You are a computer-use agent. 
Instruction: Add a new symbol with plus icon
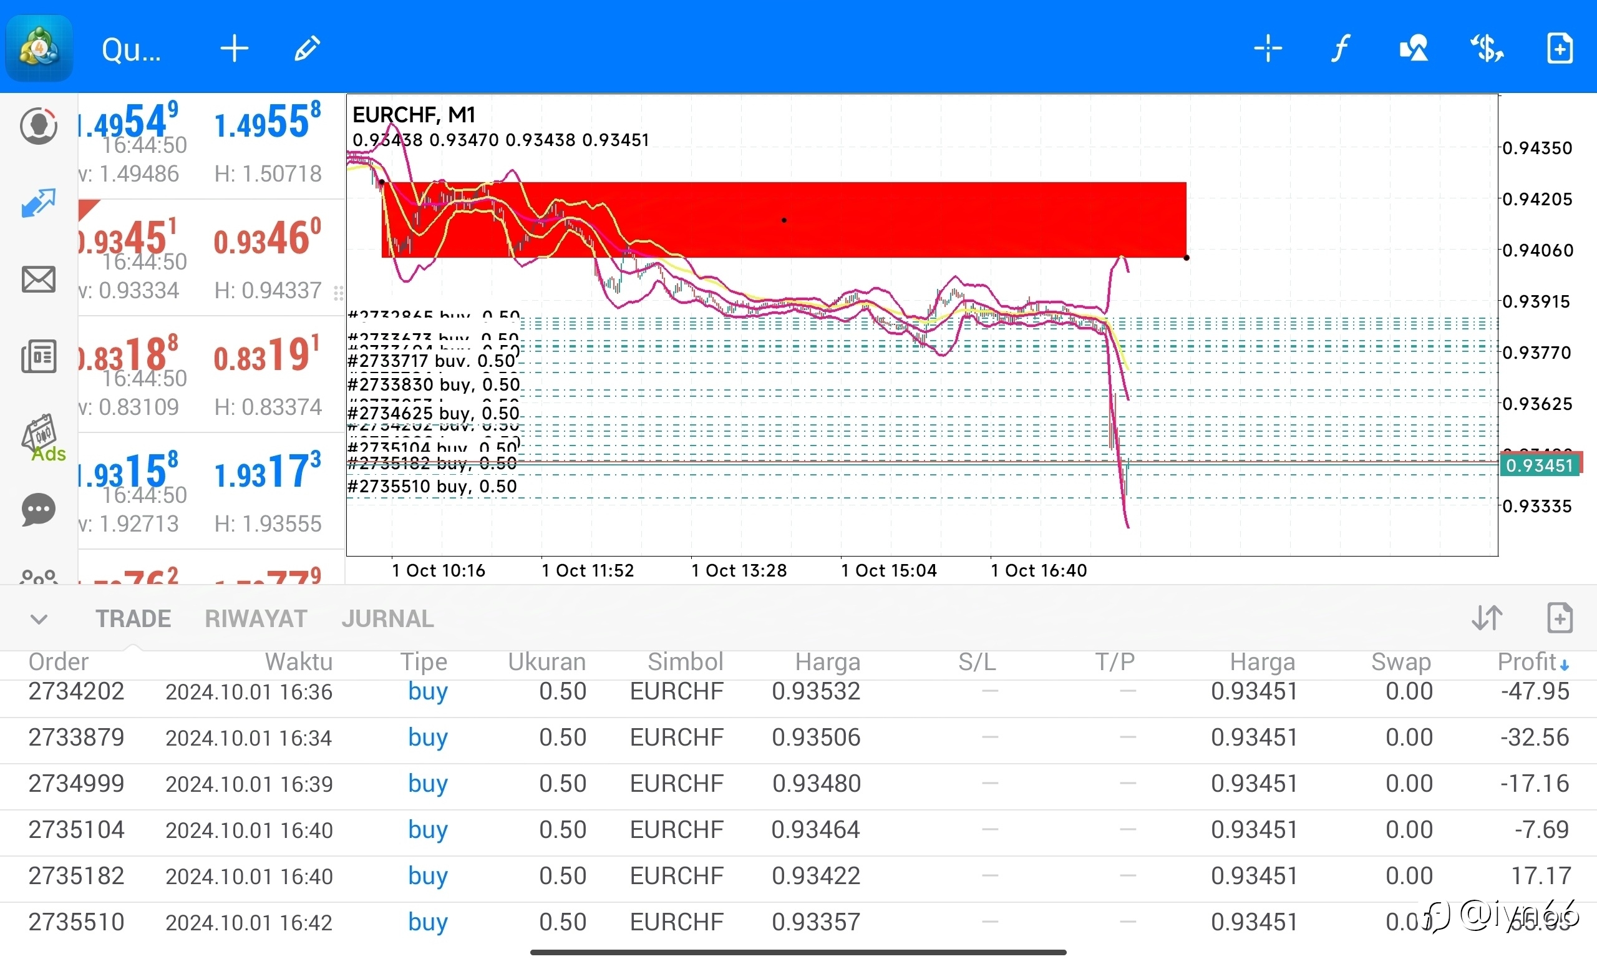[234, 49]
